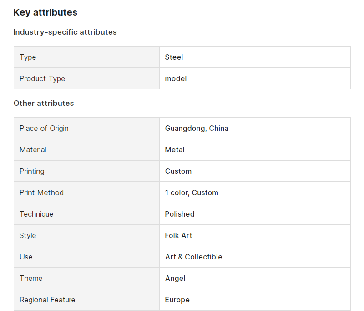364x311 pixels.
Task: Click the Product Type label
Action: coord(42,78)
